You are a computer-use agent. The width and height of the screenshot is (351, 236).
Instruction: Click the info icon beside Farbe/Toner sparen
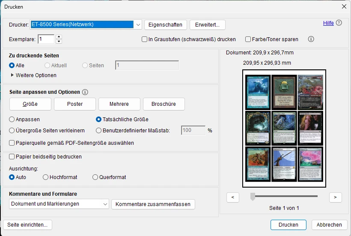311,39
